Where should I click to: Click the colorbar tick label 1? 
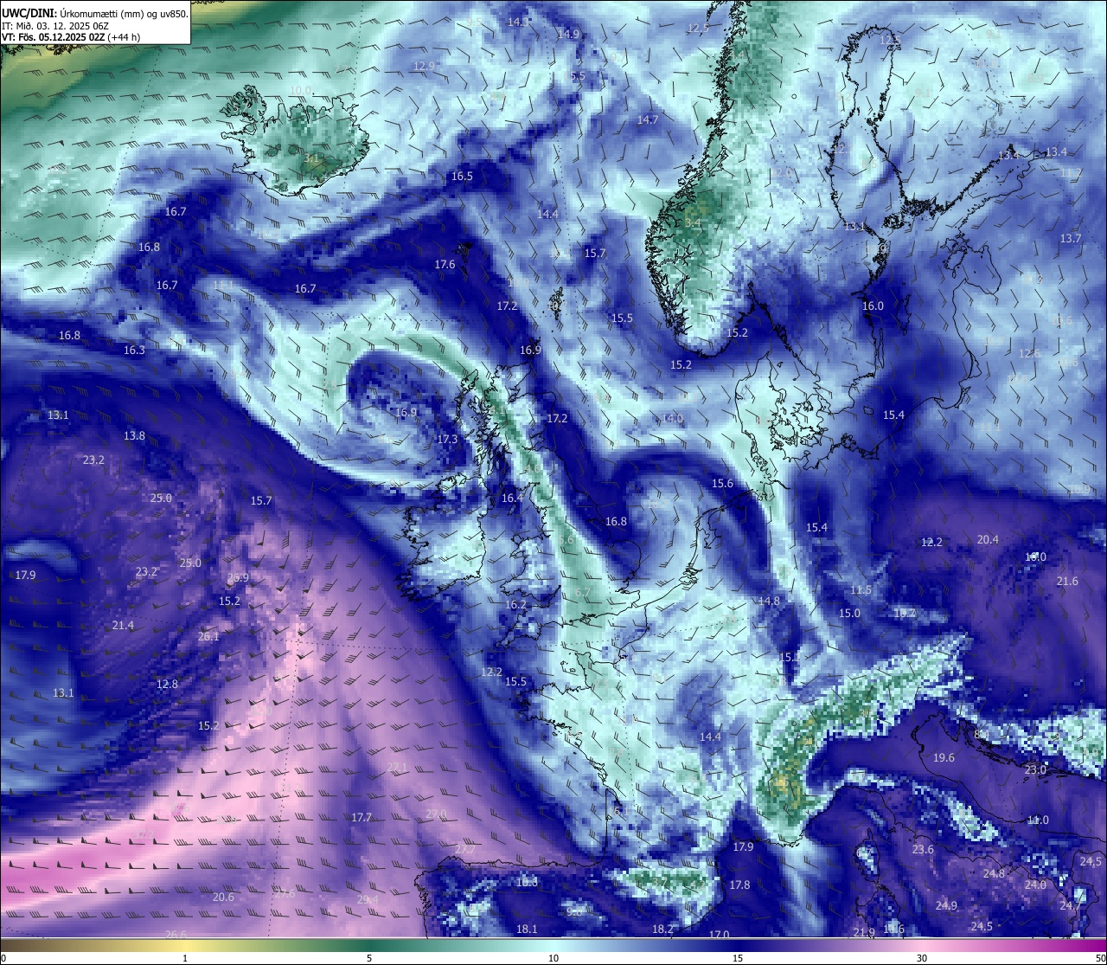pos(185,958)
